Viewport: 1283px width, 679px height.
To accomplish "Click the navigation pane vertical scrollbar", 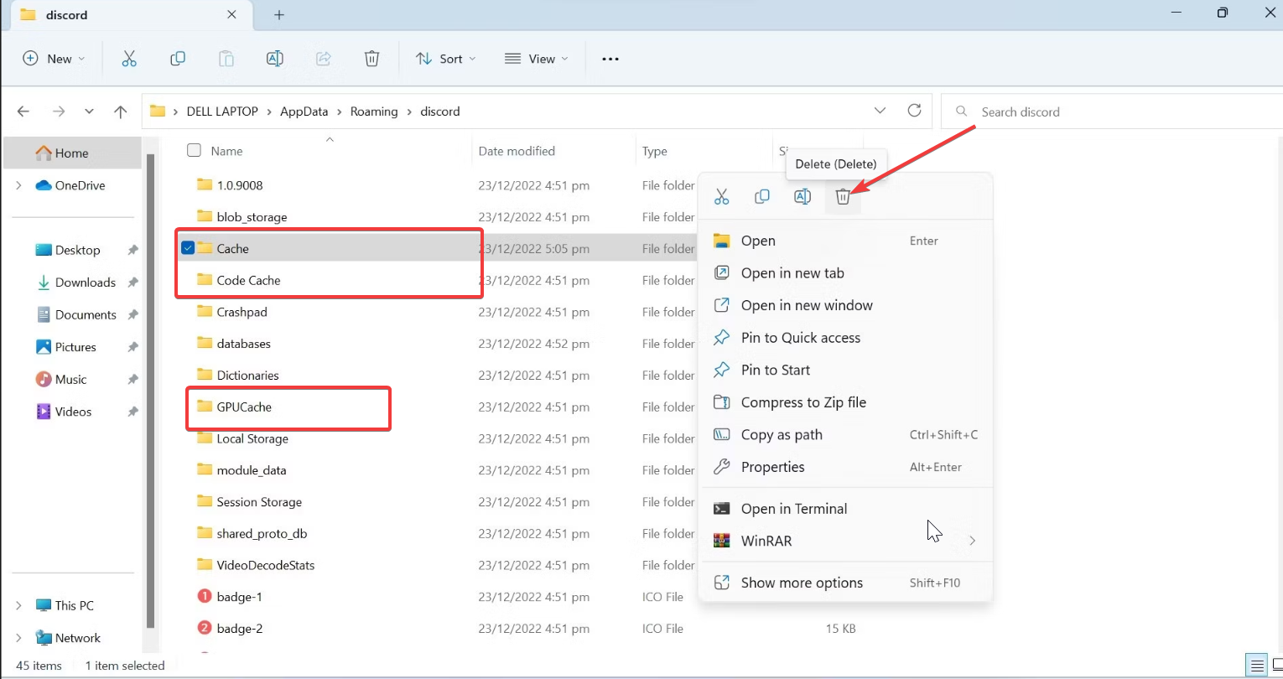I will tap(151, 390).
